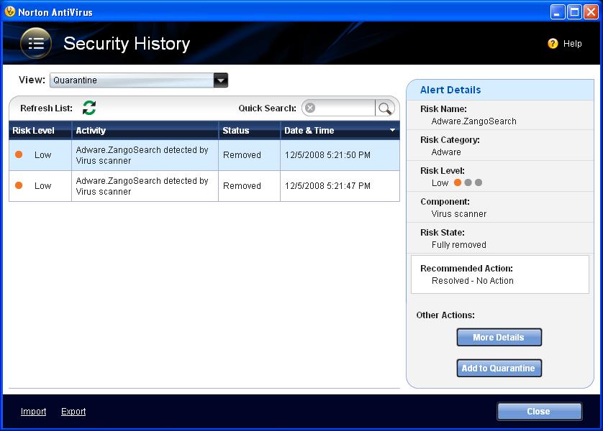603x431 pixels.
Task: Click the magnifying glass search icon
Action: pyautogui.click(x=384, y=108)
